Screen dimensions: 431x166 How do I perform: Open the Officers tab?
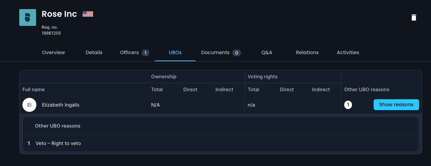click(x=135, y=53)
